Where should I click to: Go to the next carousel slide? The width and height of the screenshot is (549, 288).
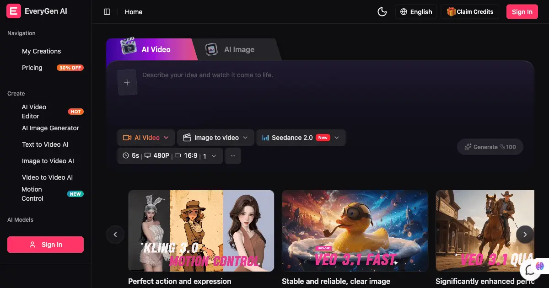click(x=525, y=235)
